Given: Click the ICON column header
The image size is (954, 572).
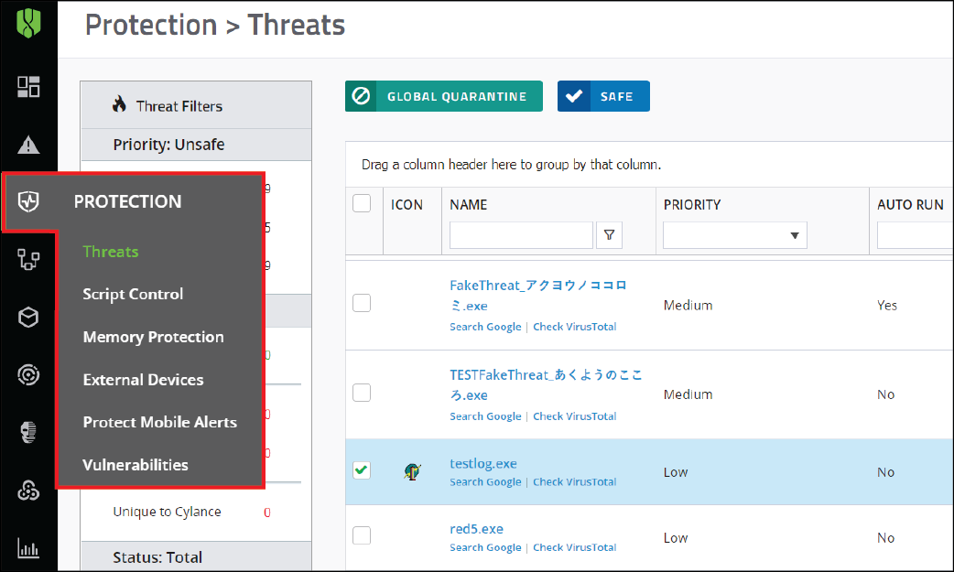Looking at the screenshot, I should pos(407,205).
